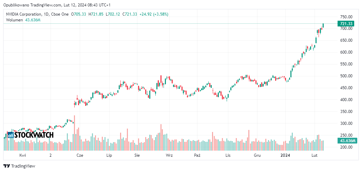The image size is (362, 172).
Task: Click the H721.85 high value
Action: tap(96, 14)
